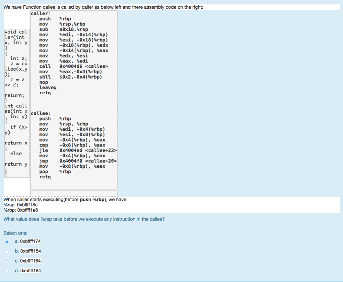
Task: Click the question text about %rsp value
Action: (84, 219)
